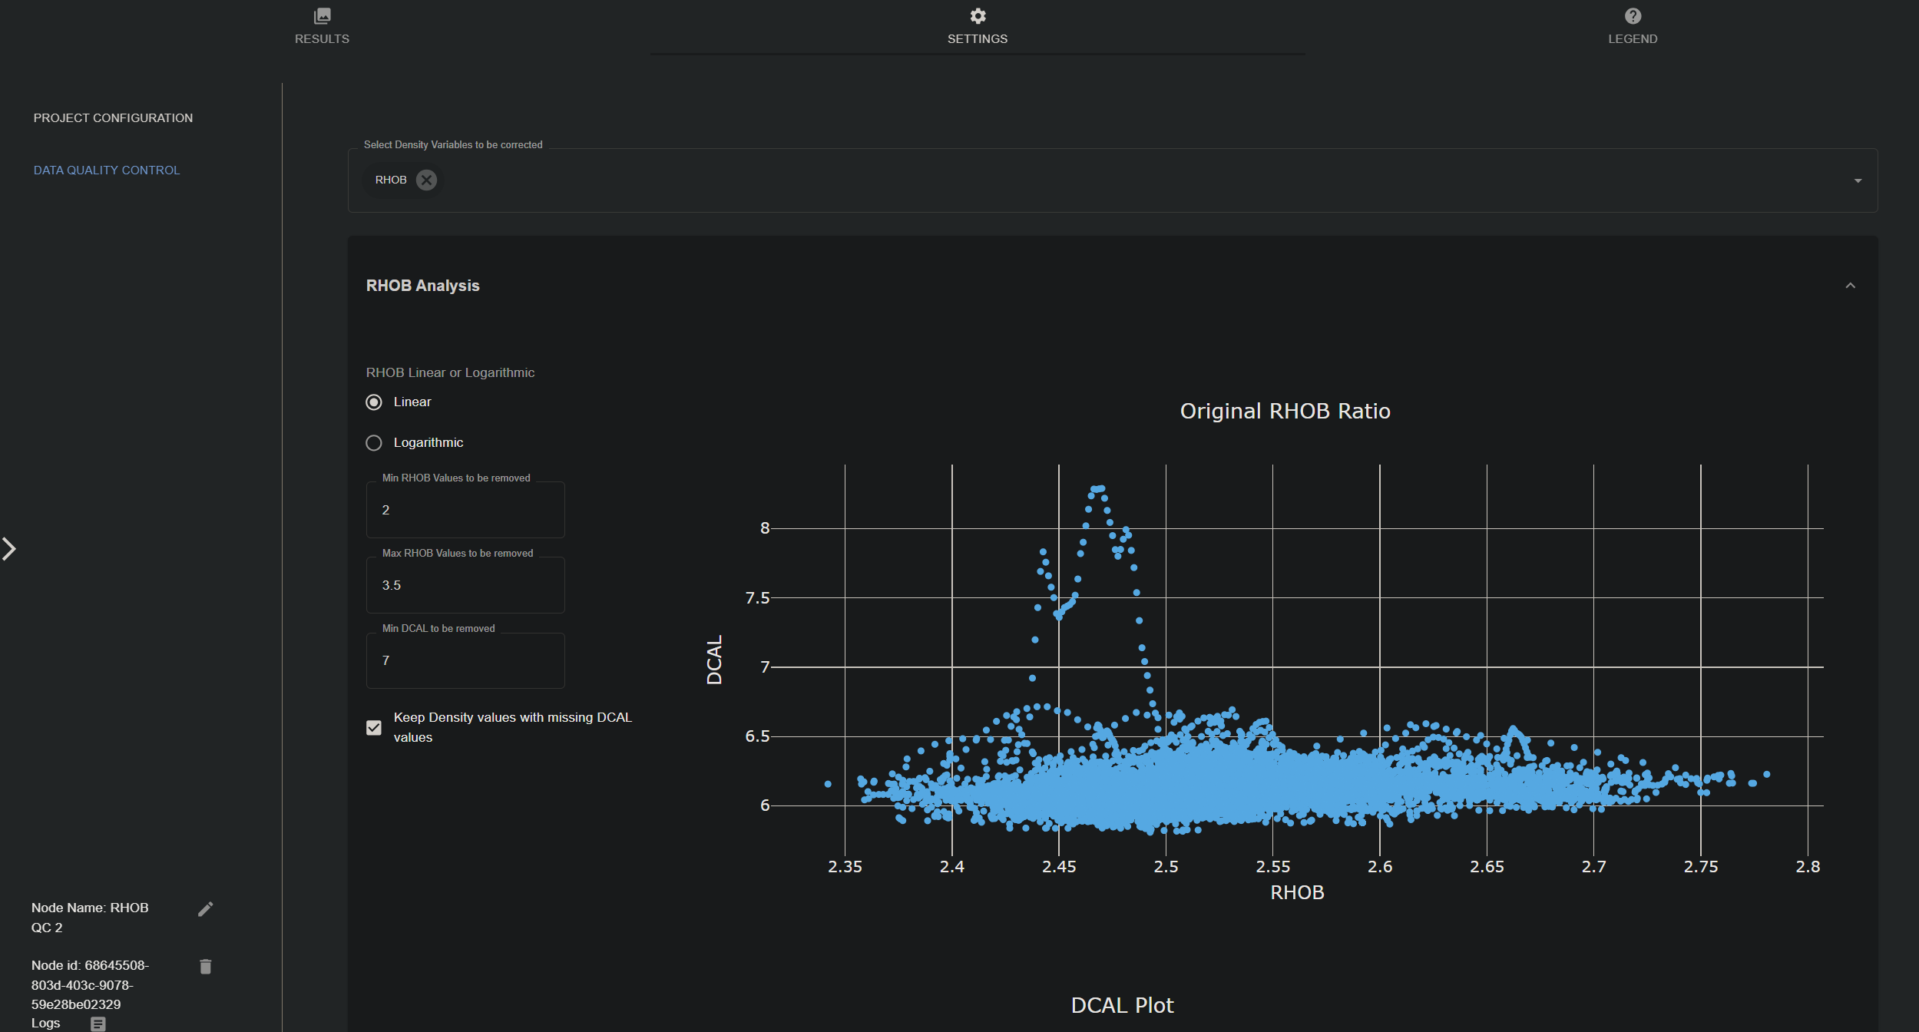Select the Linear radio option

coord(374,402)
